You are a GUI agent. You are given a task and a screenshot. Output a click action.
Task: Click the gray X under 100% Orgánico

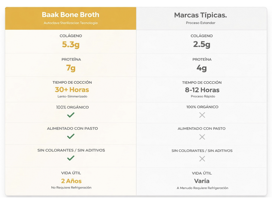pyautogui.click(x=202, y=115)
